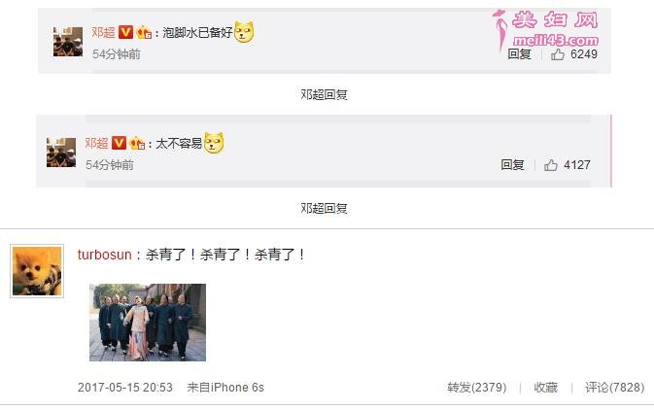Like the comment with 4127 likes
654x410 pixels.
[x=551, y=165]
